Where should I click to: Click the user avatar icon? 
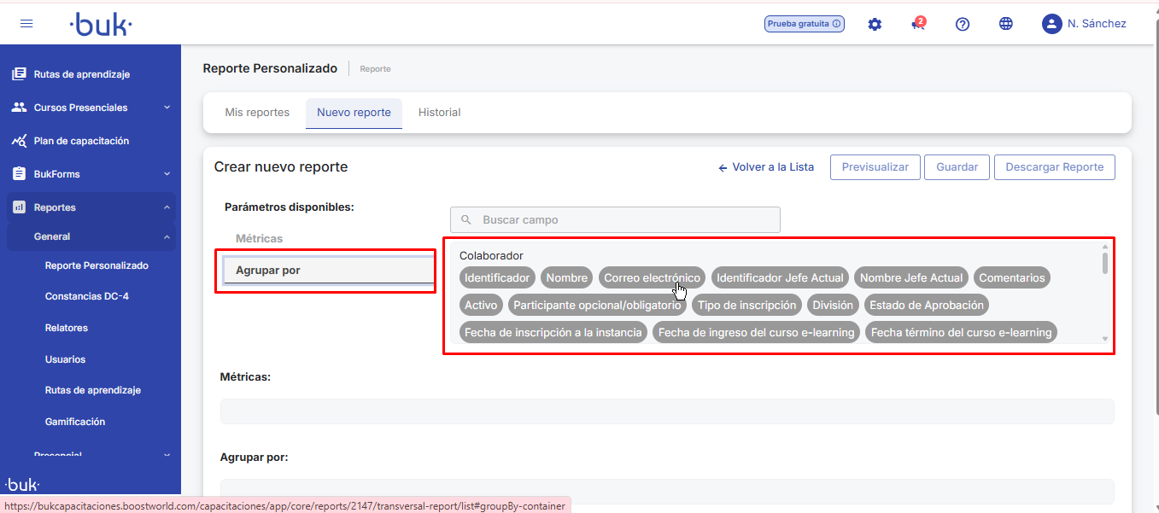(x=1051, y=24)
